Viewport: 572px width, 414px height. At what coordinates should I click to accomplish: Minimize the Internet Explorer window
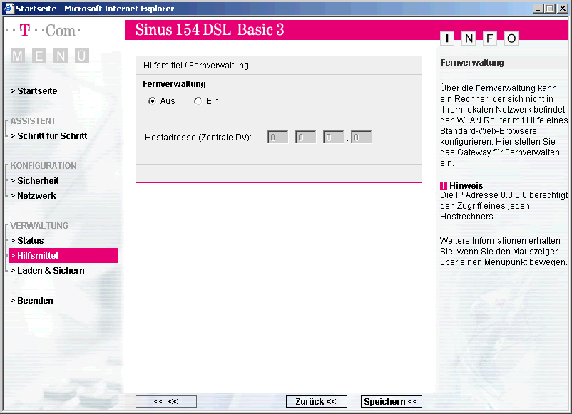point(538,9)
